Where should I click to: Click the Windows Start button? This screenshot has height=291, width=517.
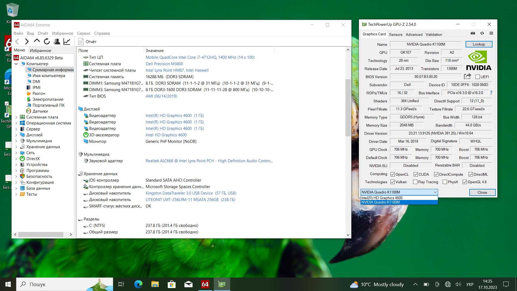pyautogui.click(x=8, y=284)
